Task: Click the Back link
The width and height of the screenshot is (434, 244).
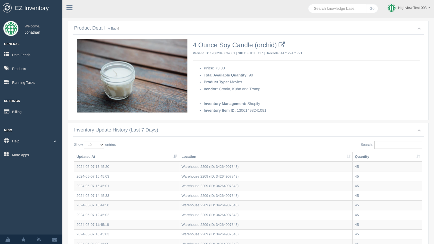Action: [x=115, y=29]
